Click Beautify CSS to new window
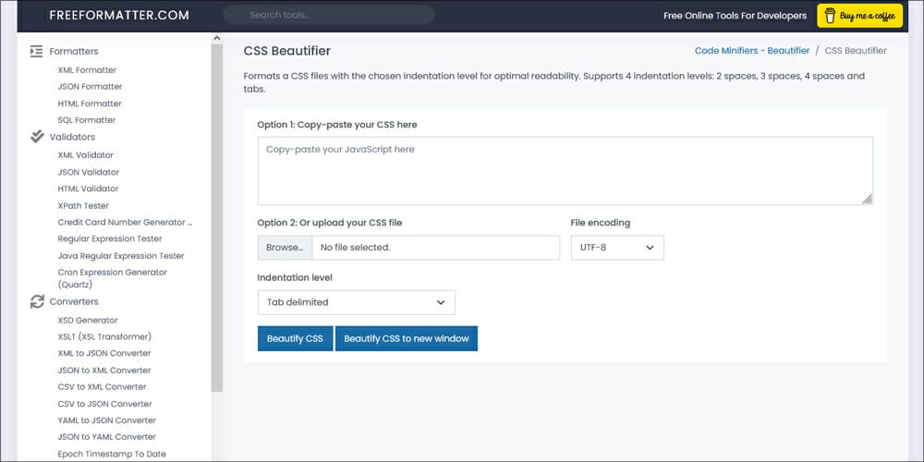The height and width of the screenshot is (462, 924). click(406, 339)
